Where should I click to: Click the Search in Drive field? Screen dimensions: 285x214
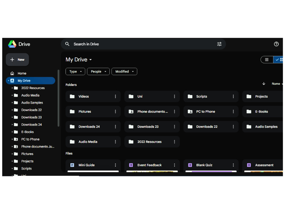[x=143, y=44]
